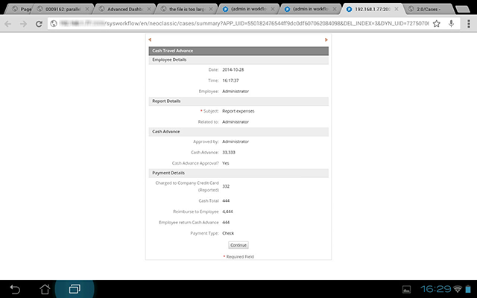Open the Android recent apps button
The height and width of the screenshot is (298, 477).
[x=75, y=288]
